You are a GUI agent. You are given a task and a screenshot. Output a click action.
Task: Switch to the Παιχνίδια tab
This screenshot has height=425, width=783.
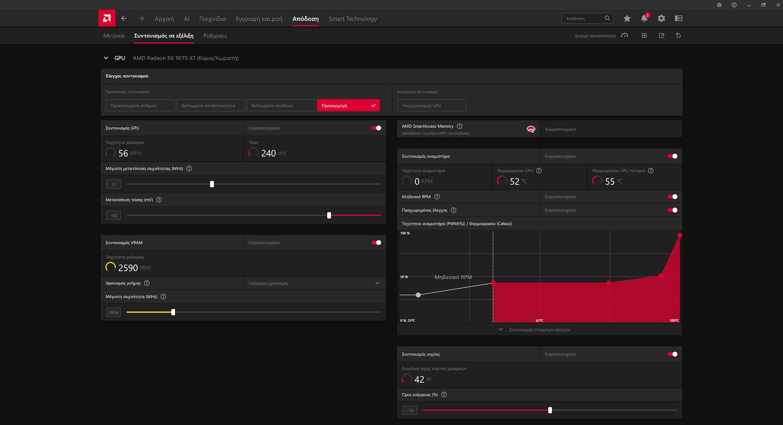point(212,19)
